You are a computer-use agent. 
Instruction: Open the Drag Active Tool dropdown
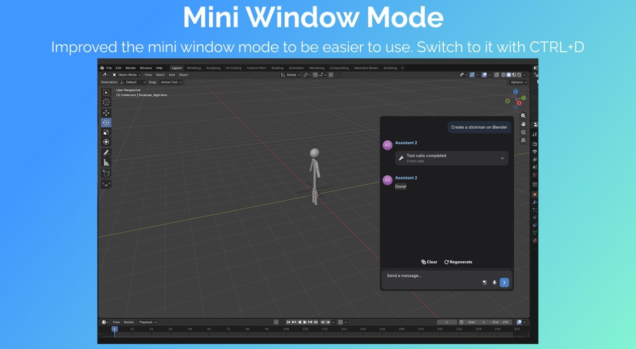pos(171,82)
